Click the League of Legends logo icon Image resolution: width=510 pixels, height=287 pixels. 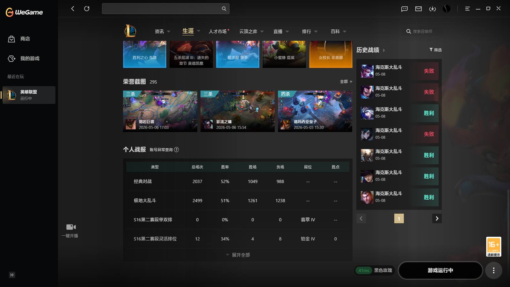pos(130,31)
